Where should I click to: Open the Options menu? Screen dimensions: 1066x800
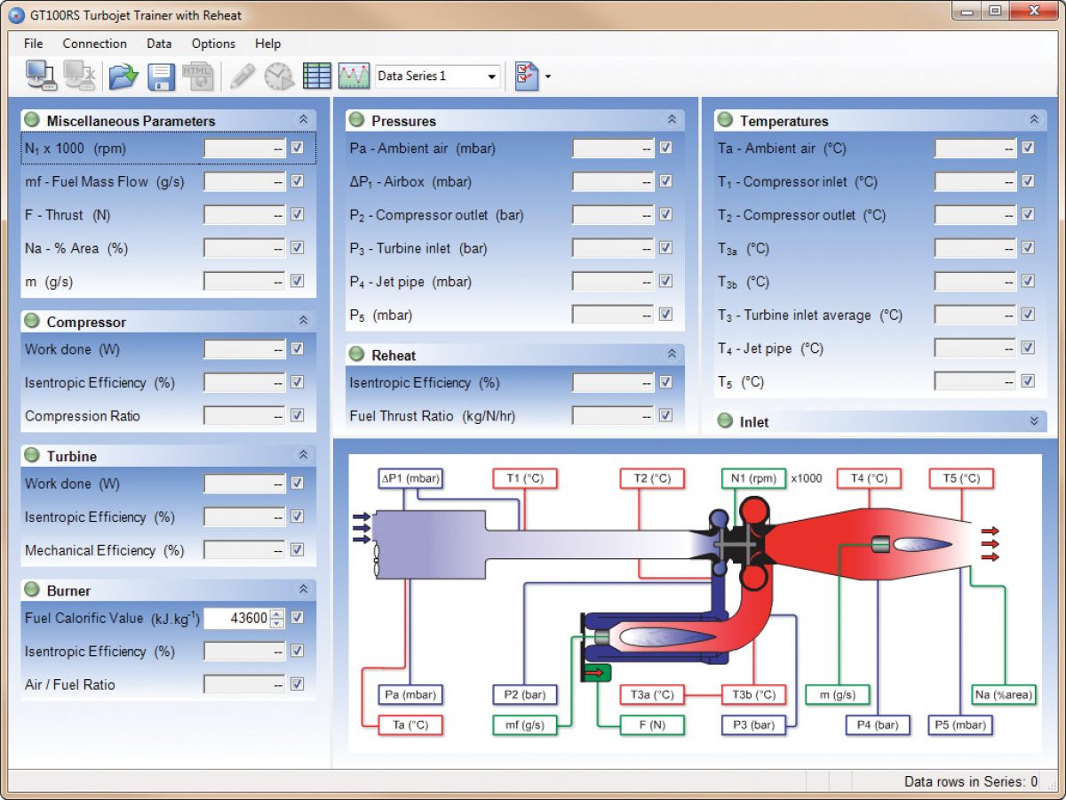[x=213, y=44]
